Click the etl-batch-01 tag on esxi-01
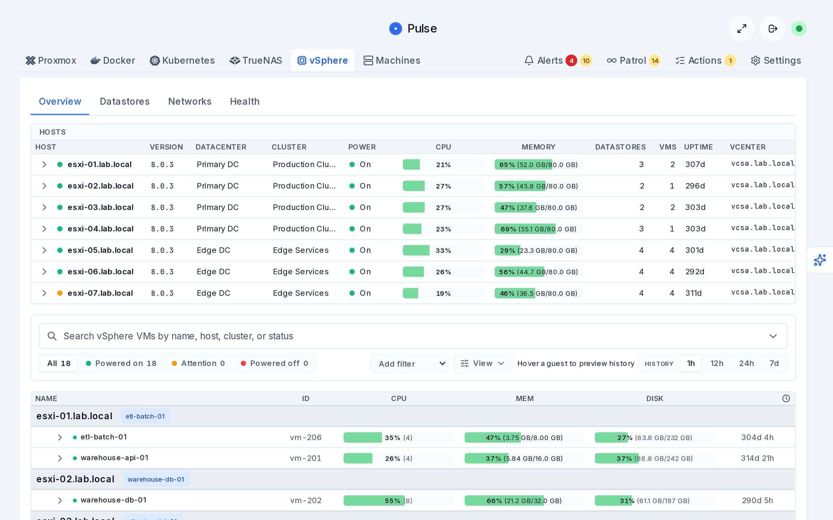 (x=145, y=416)
